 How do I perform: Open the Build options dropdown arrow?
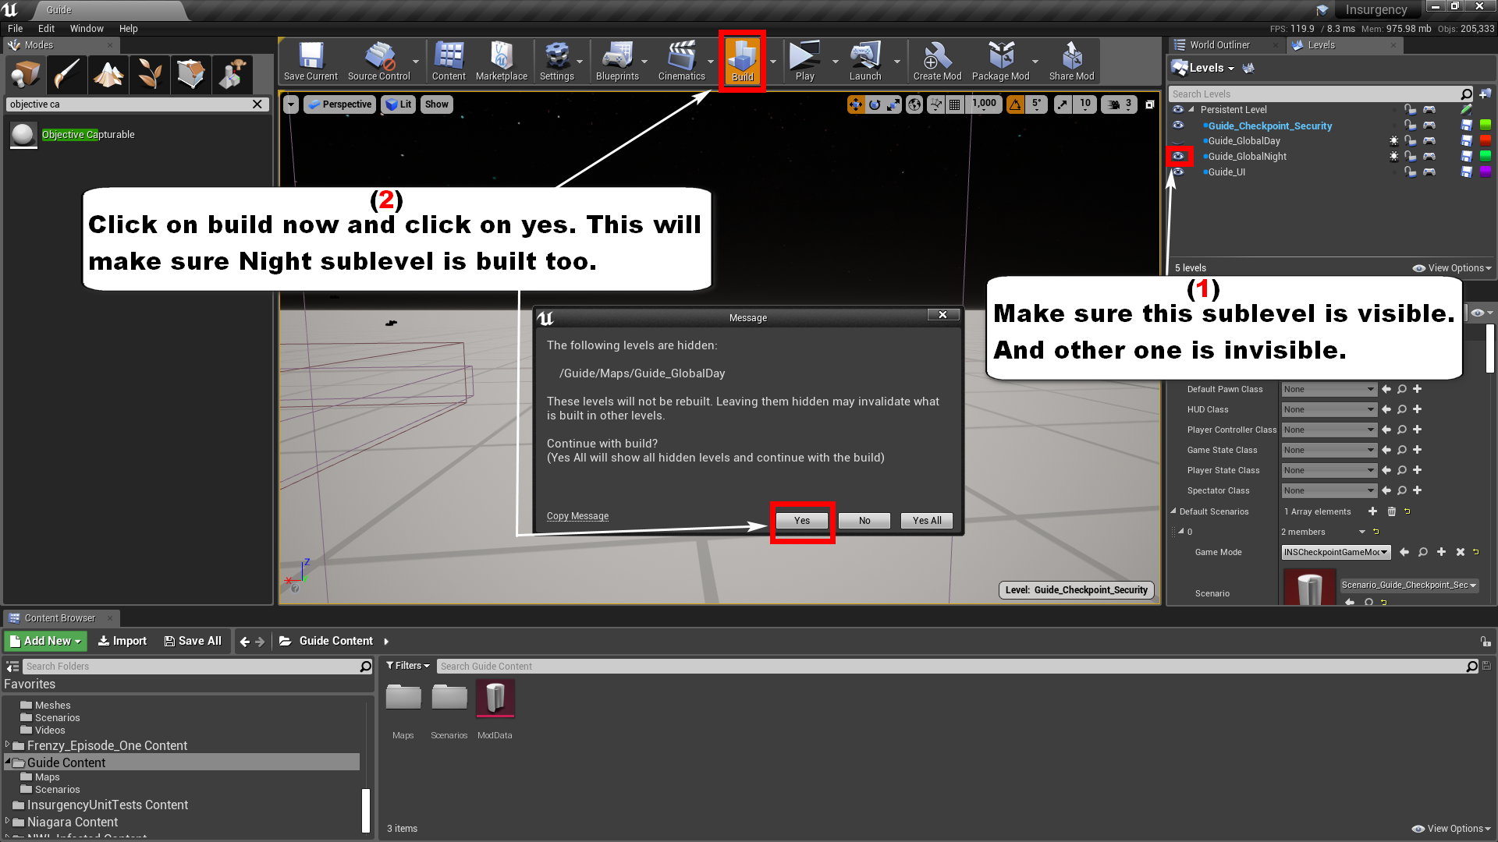pyautogui.click(x=773, y=62)
